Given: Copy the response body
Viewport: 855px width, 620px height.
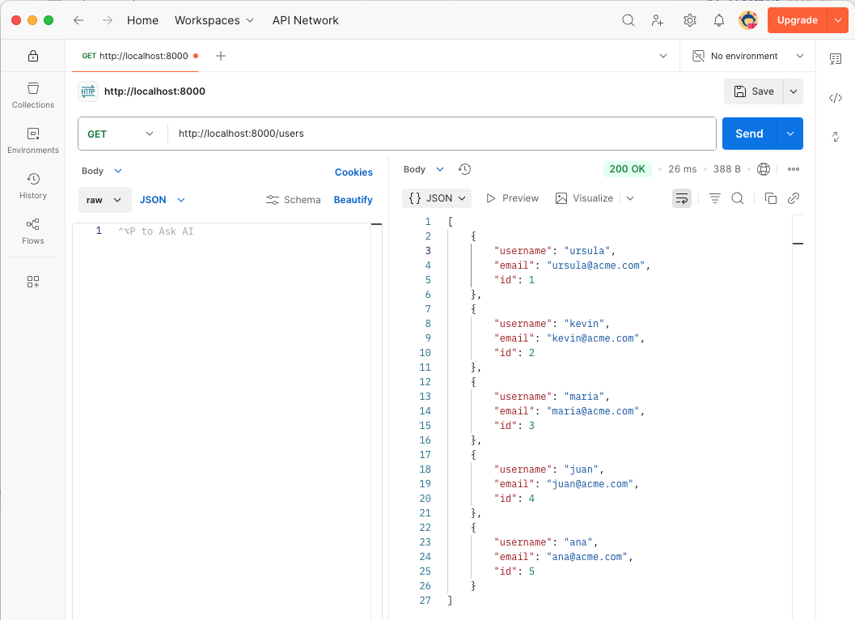Looking at the screenshot, I should (771, 198).
